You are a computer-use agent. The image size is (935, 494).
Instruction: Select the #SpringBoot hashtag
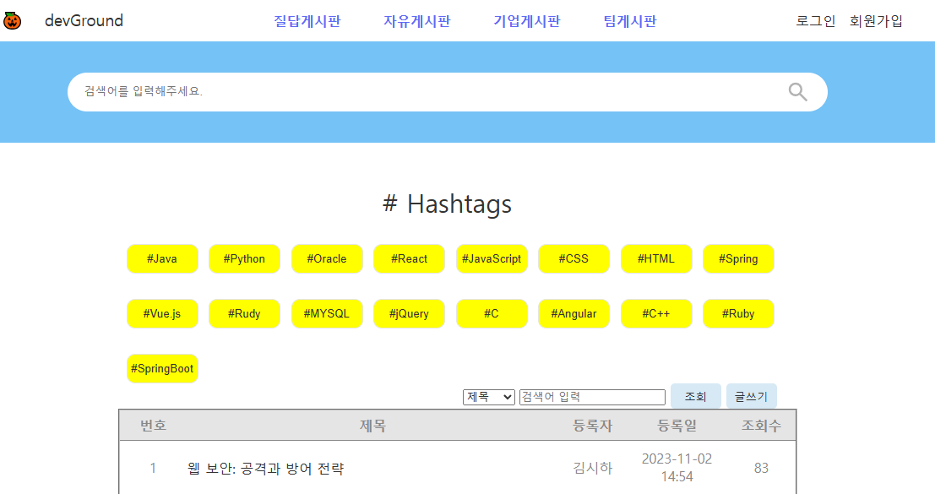[162, 368]
